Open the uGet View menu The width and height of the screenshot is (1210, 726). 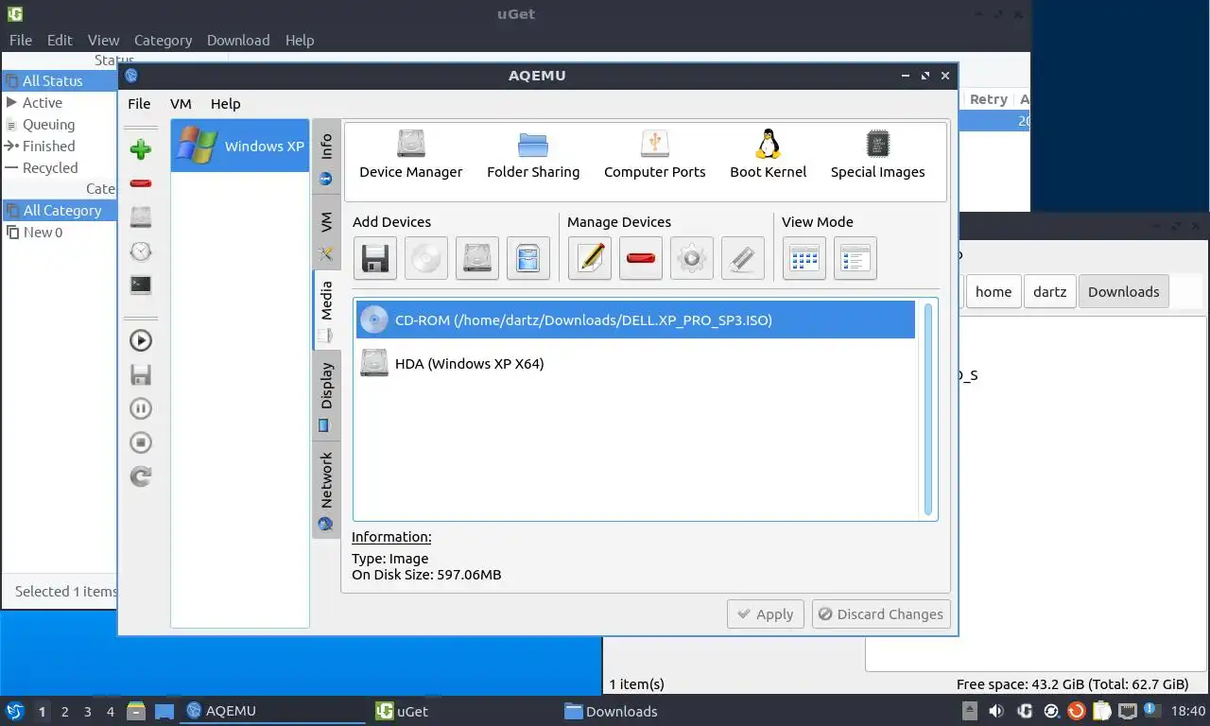point(104,40)
